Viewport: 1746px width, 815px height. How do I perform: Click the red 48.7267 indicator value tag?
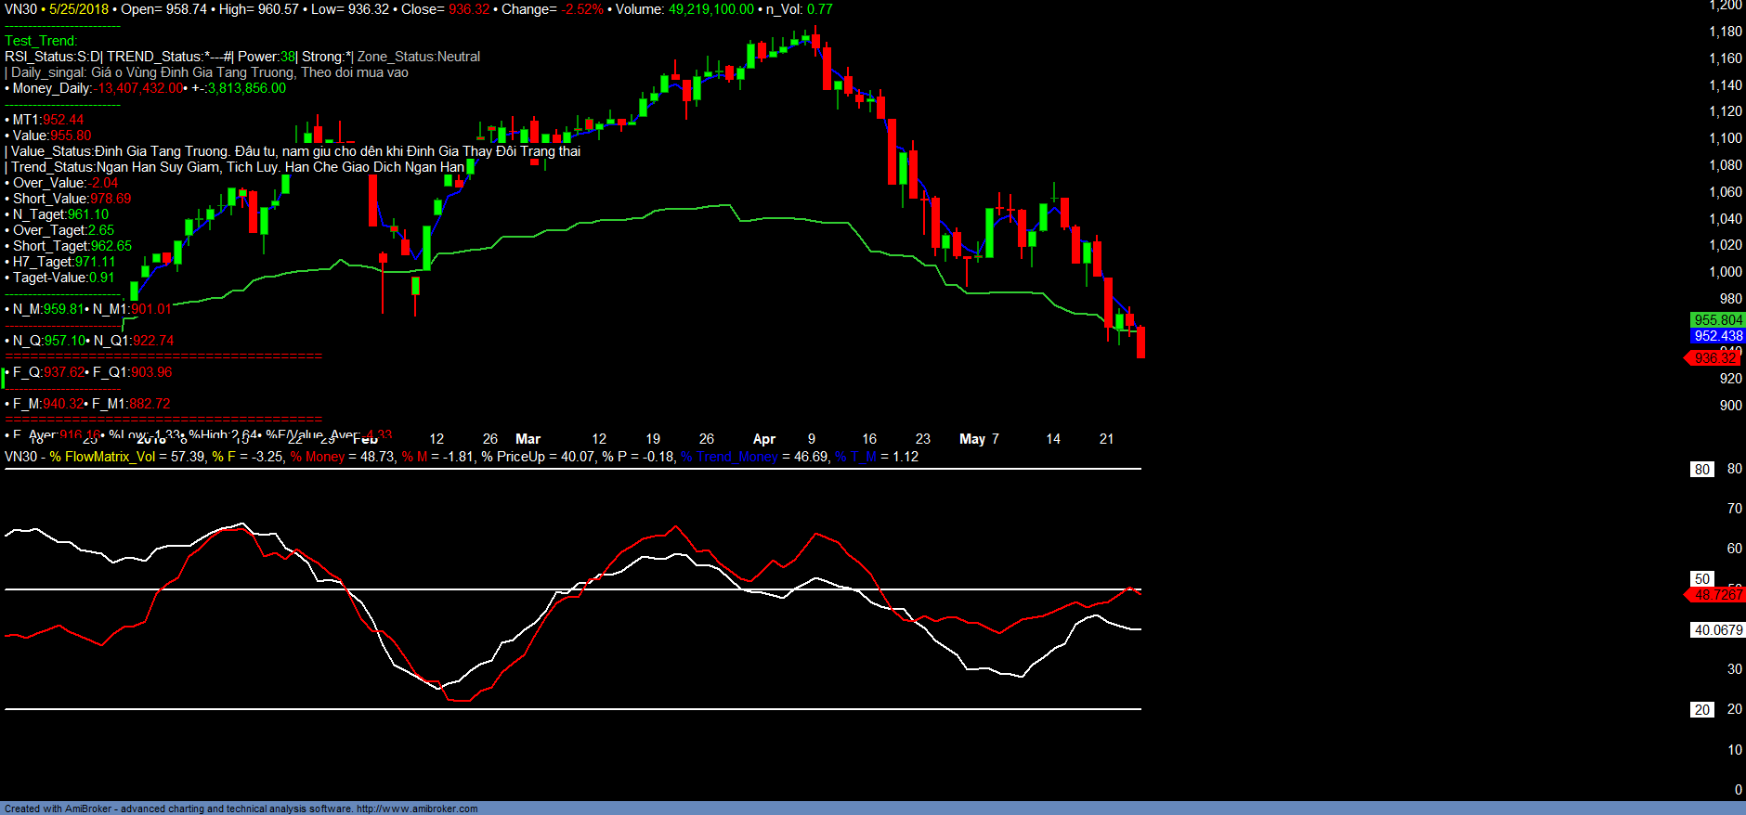[1717, 595]
